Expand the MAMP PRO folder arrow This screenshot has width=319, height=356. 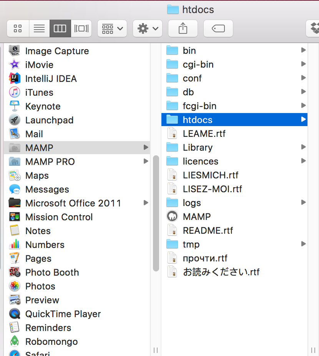[146, 161]
